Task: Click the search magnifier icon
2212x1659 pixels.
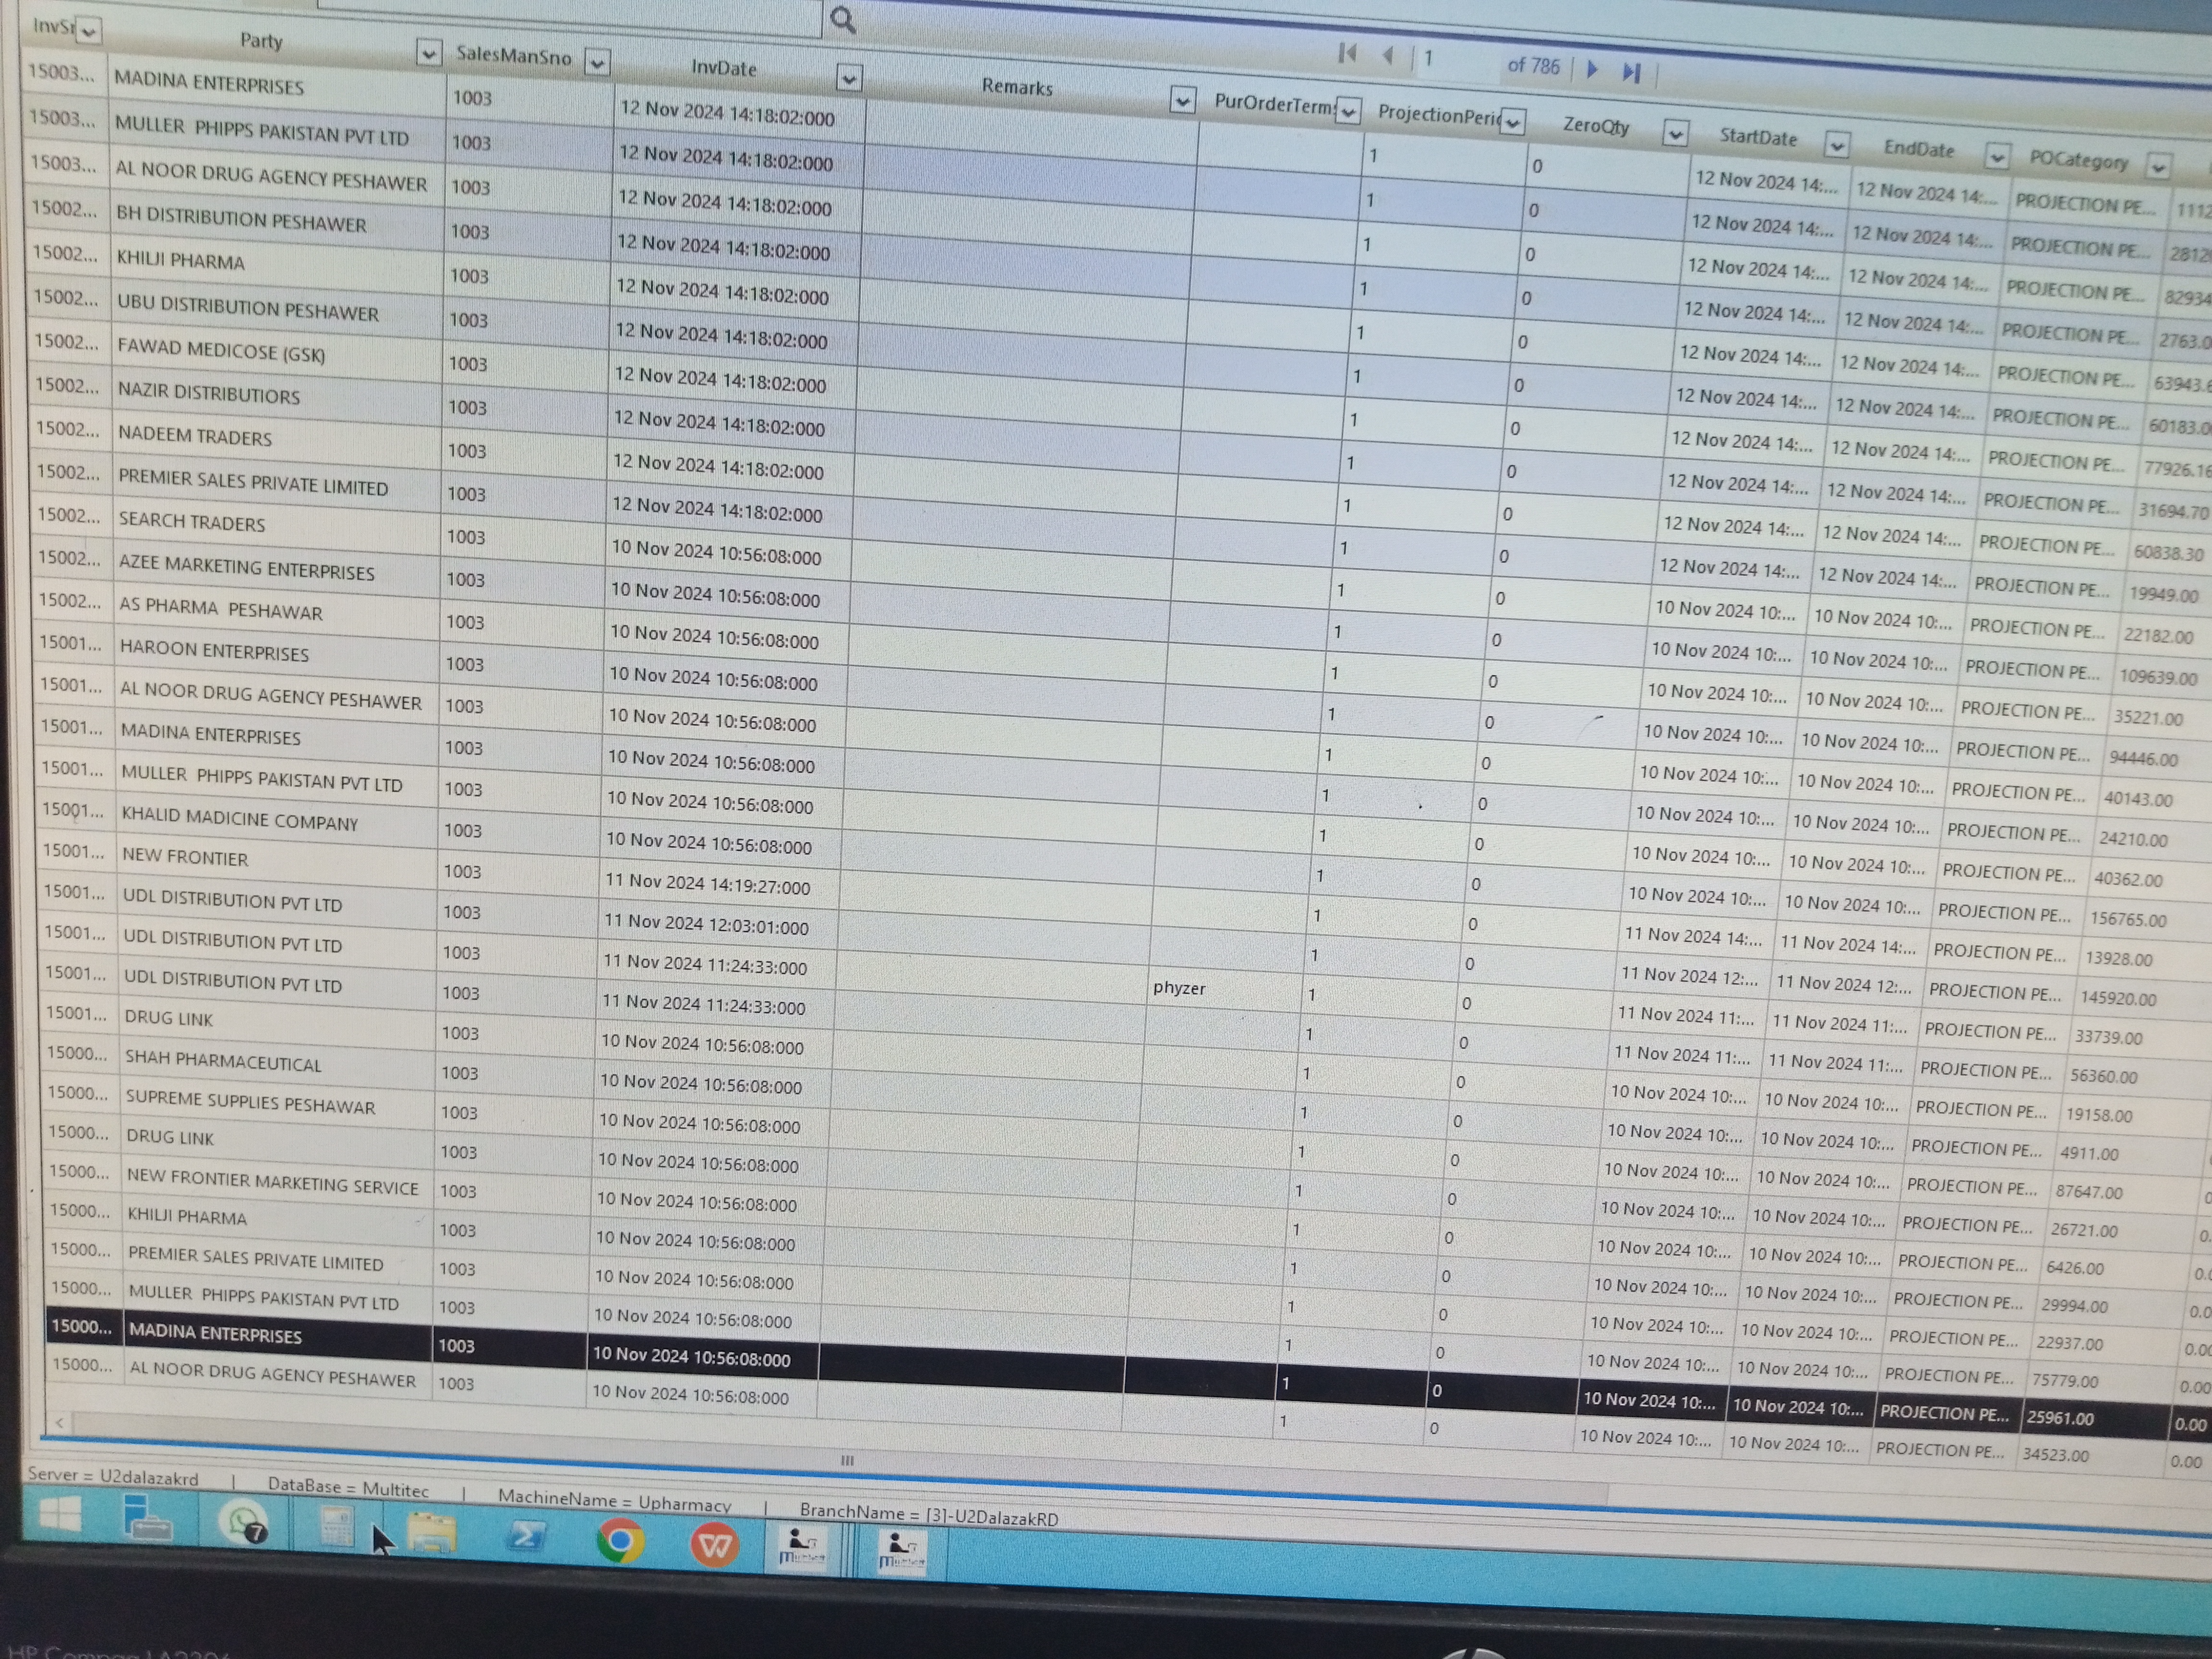Action: pyautogui.click(x=843, y=20)
